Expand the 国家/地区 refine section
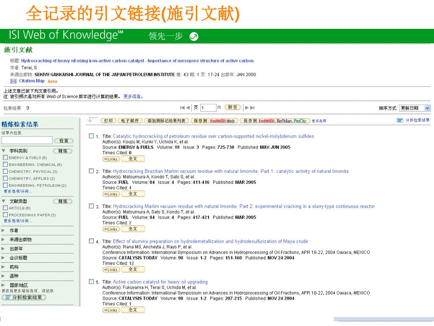Screen dimensions: 434x326 (3, 285)
